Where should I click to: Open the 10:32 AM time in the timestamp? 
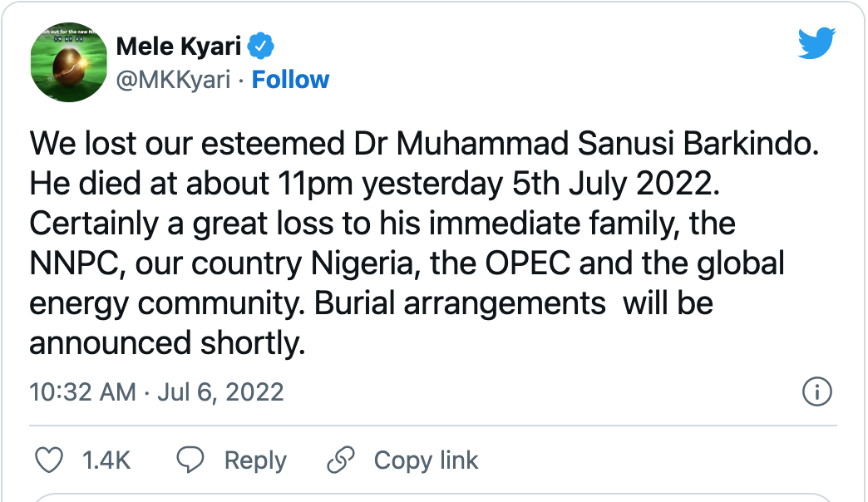point(82,391)
